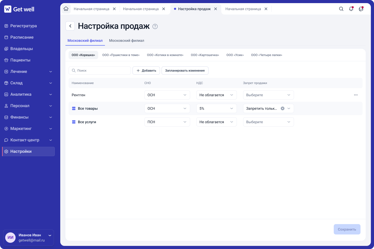
Task: Click the Наименование column header
Action: tap(83, 83)
